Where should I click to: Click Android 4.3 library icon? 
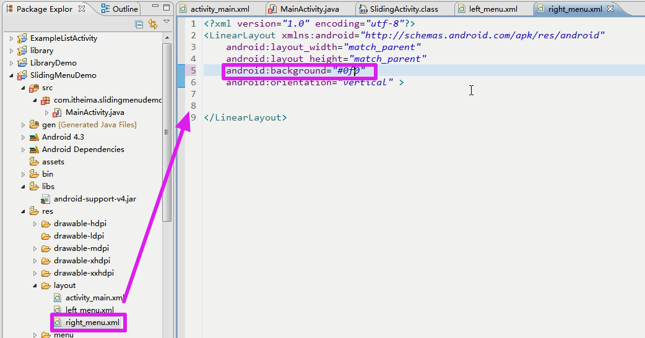33,137
